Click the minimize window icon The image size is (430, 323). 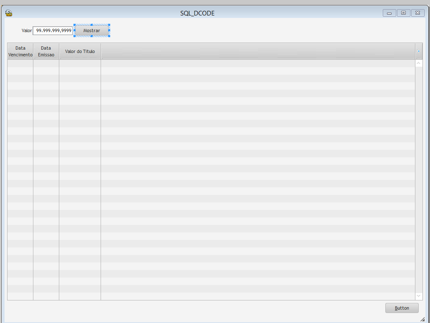pos(389,13)
